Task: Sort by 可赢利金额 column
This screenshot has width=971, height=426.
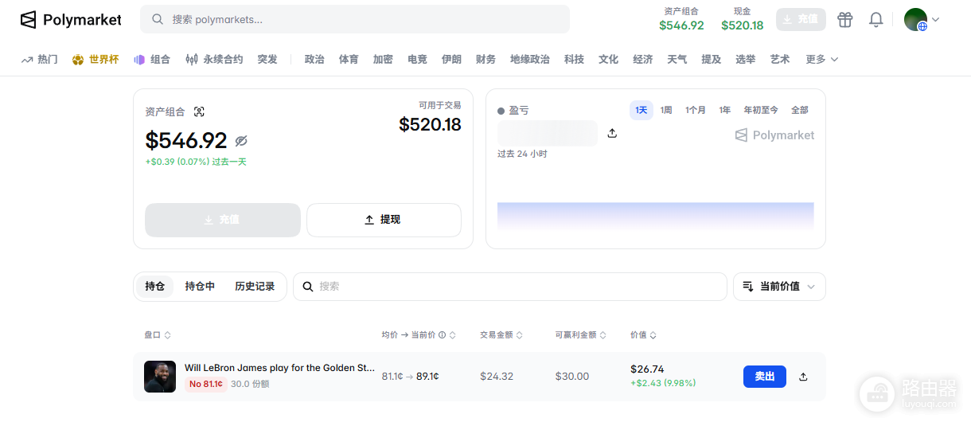Action: click(581, 335)
